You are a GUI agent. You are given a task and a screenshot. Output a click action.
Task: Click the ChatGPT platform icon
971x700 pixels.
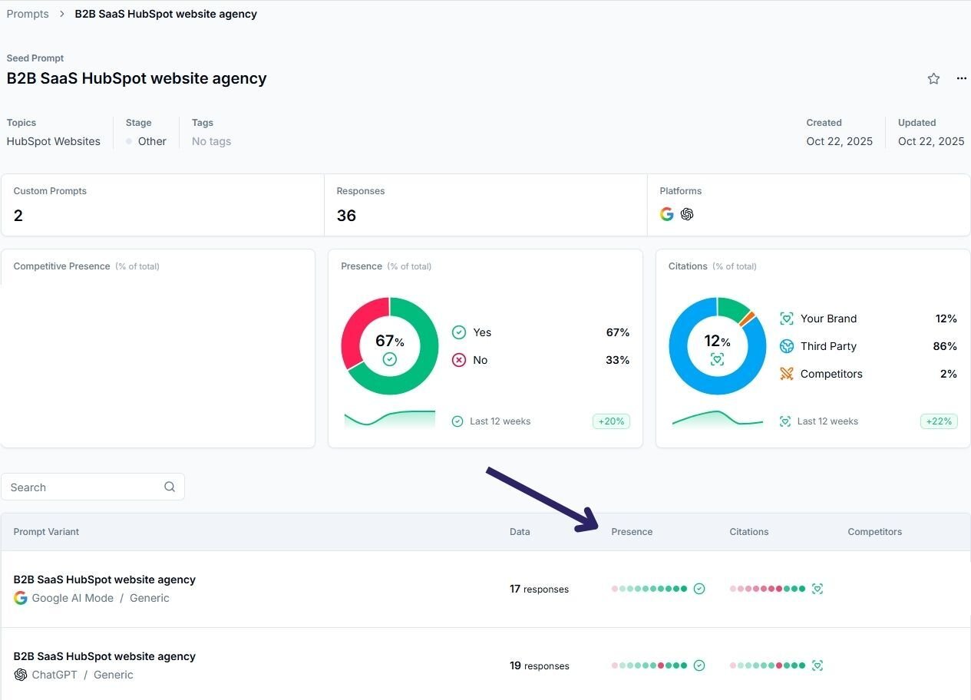pyautogui.click(x=687, y=214)
